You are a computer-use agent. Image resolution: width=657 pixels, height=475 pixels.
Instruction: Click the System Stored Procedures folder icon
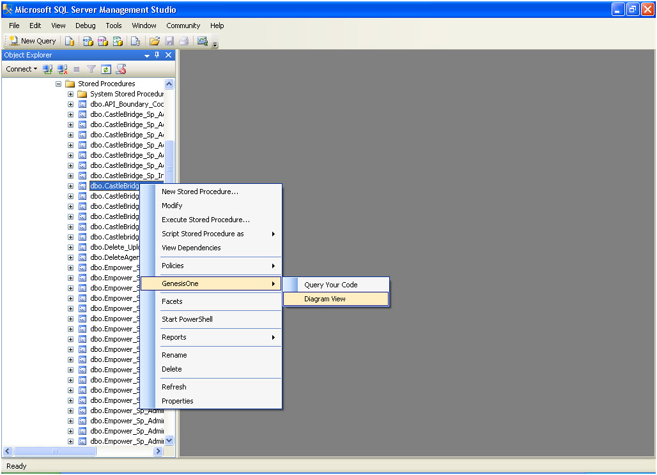(x=82, y=94)
